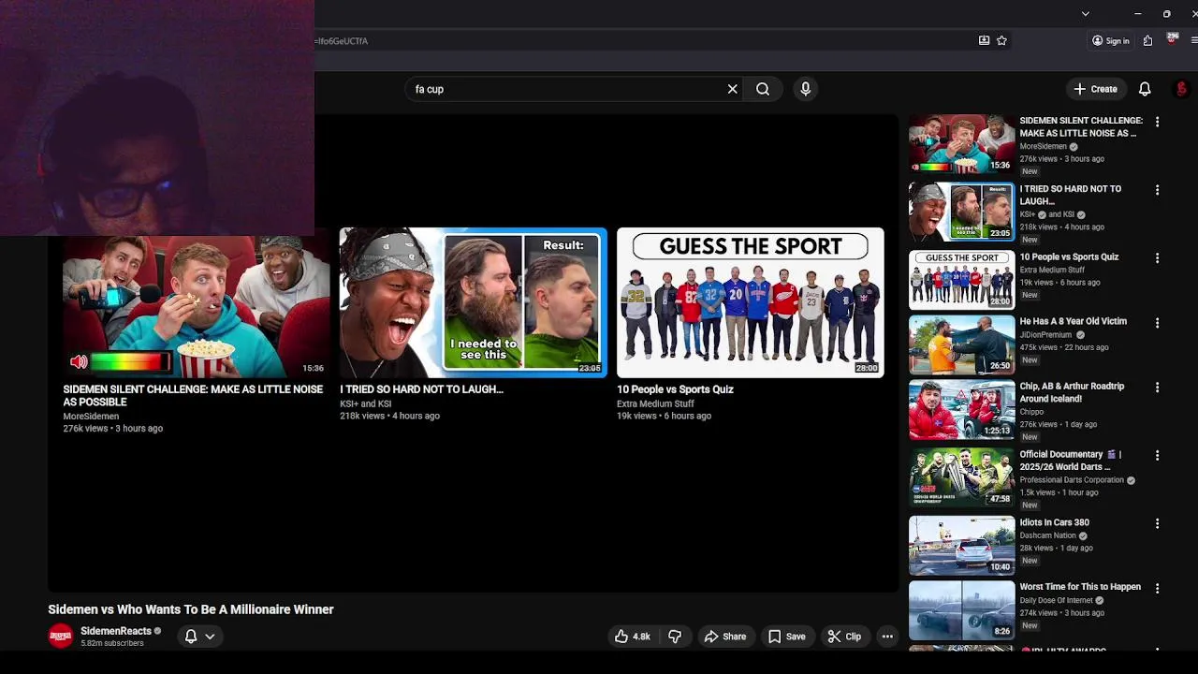Image resolution: width=1198 pixels, height=674 pixels.
Task: Click "5.82m subscribers" text
Action: point(112,643)
